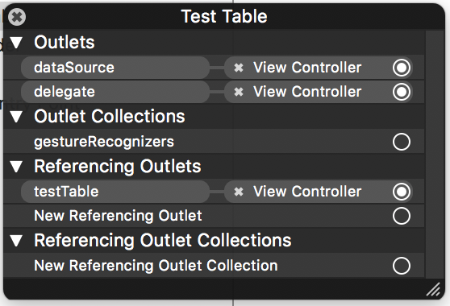The height and width of the screenshot is (306, 450).
Task: Select the testTable referencing outlet
Action: pos(115,192)
